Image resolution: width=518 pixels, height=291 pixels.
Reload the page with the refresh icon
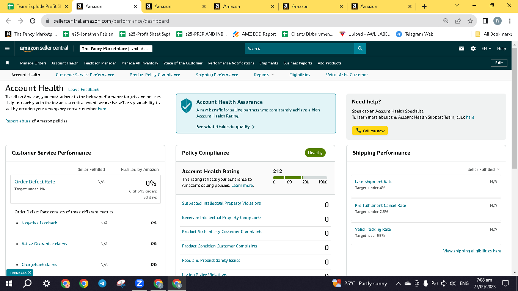pyautogui.click(x=33, y=21)
